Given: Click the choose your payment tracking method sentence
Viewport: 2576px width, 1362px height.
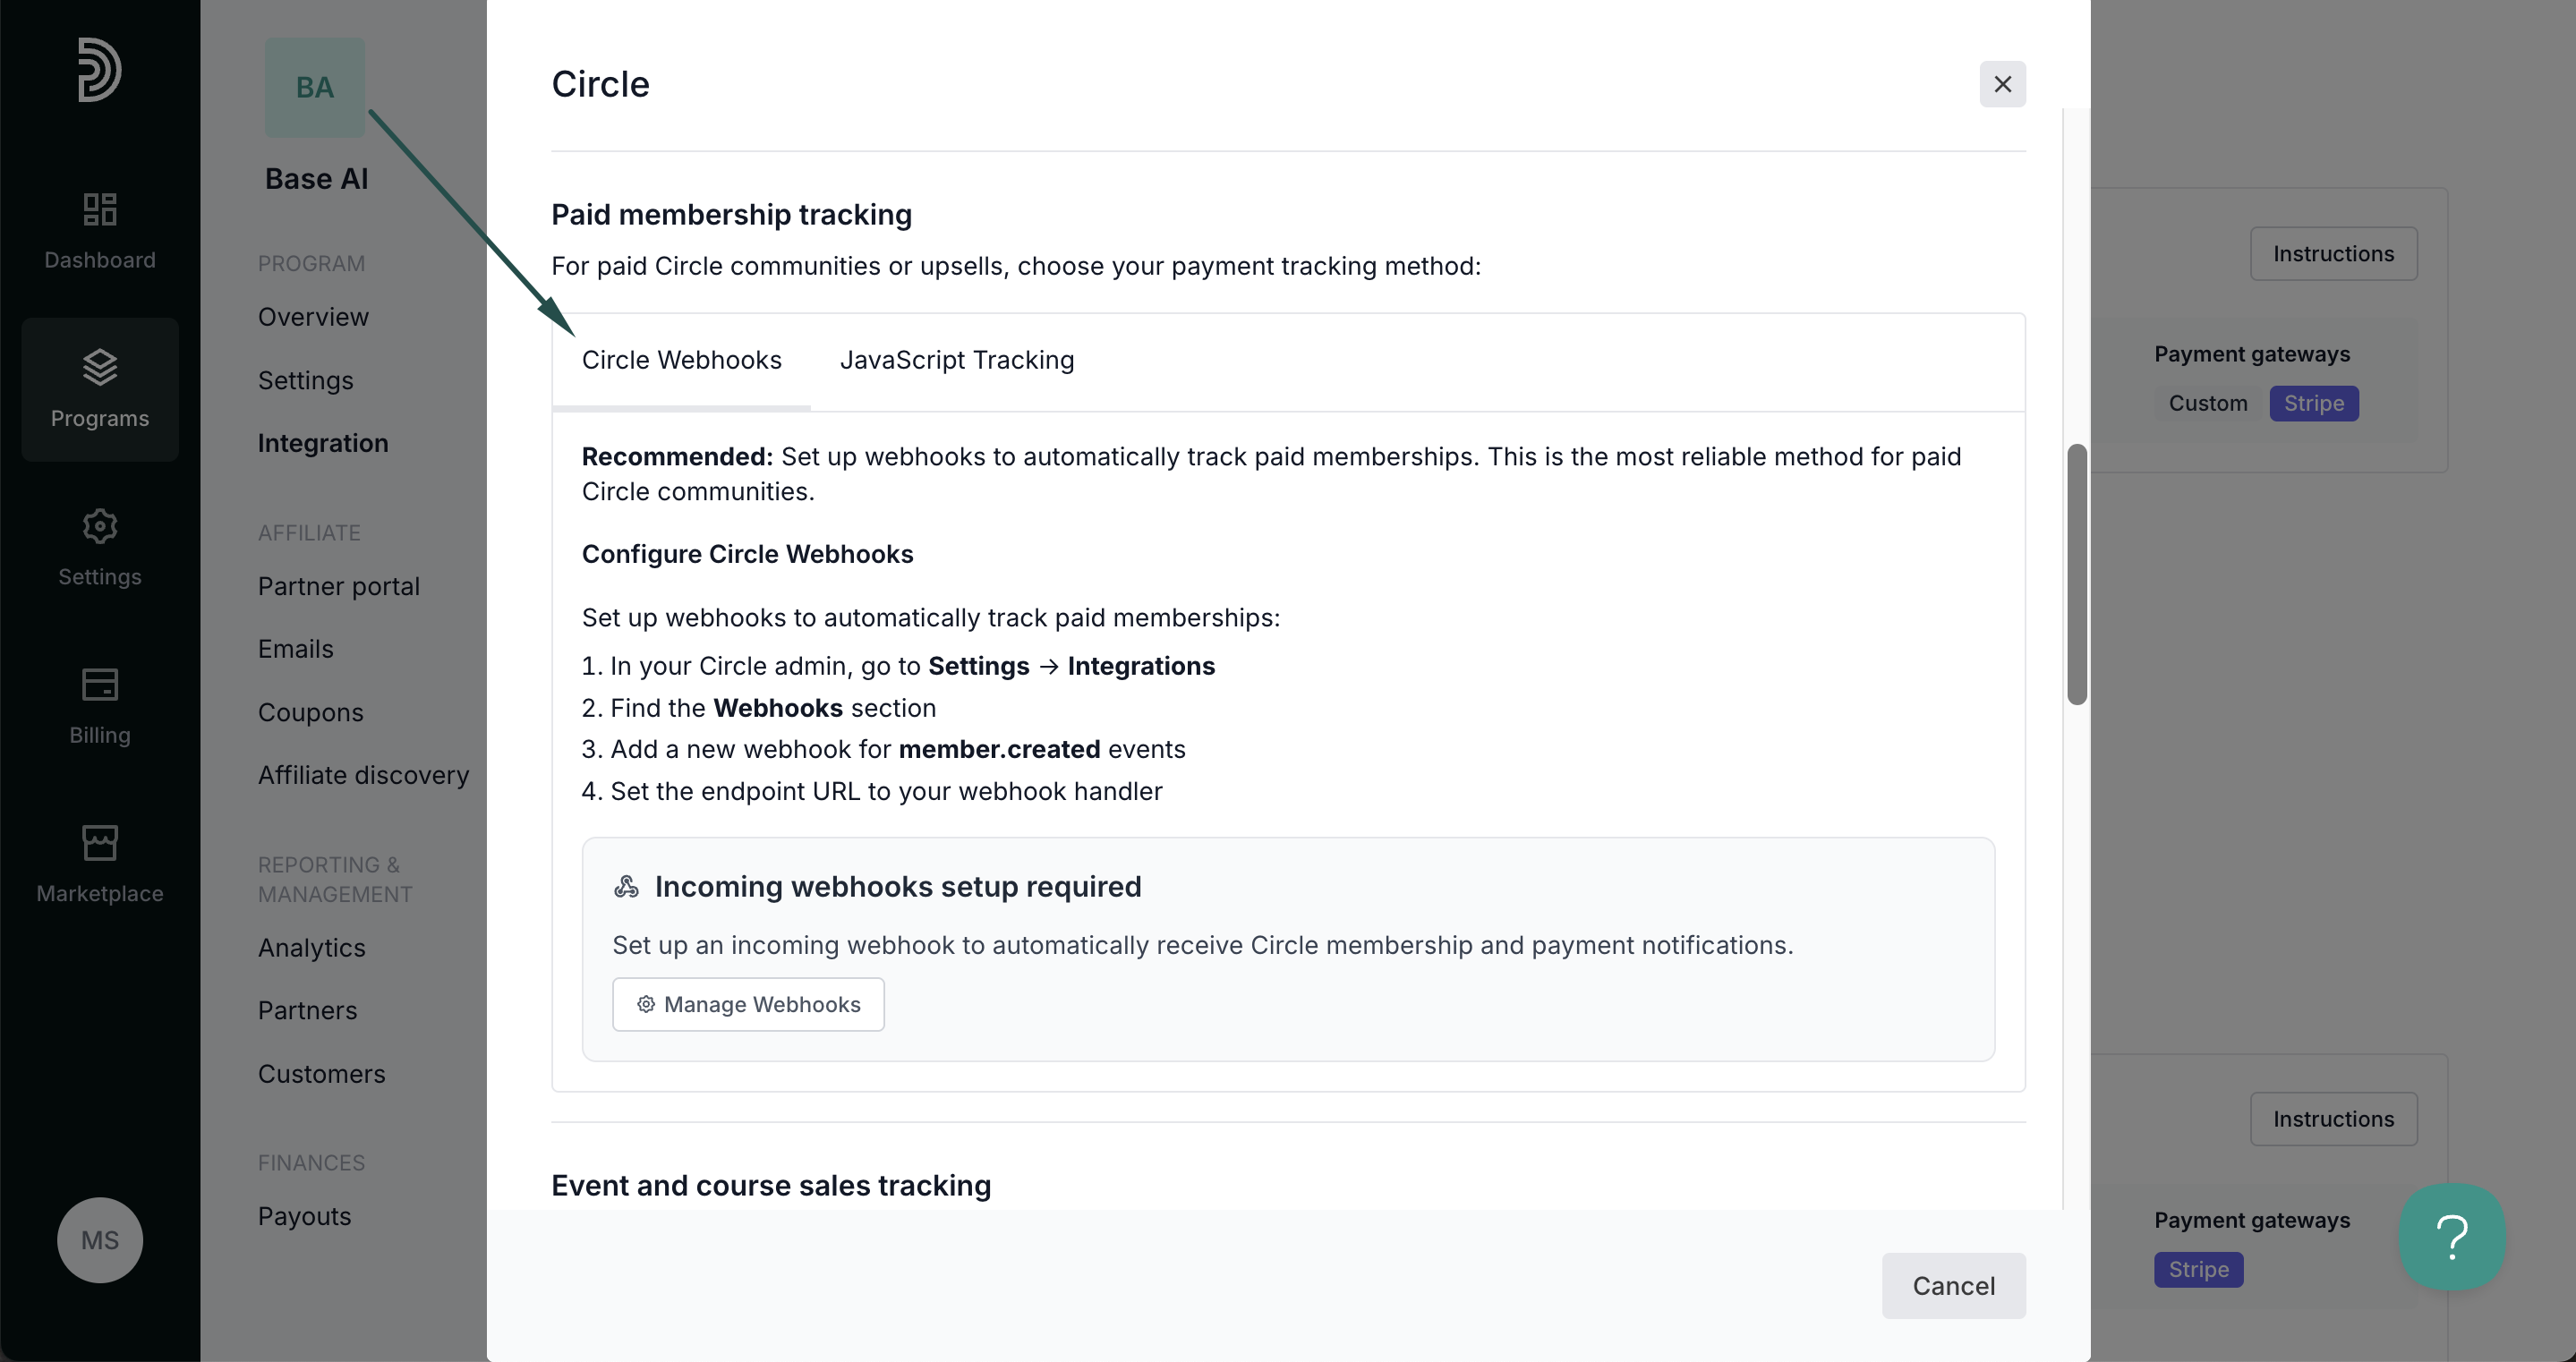Looking at the screenshot, I should pos(1016,266).
